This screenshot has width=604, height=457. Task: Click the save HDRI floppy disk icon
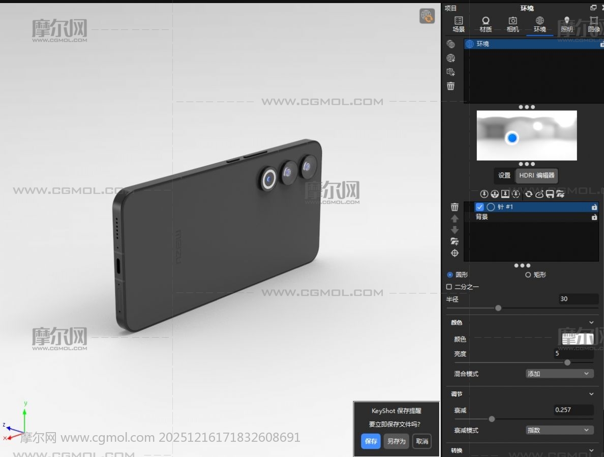[550, 194]
